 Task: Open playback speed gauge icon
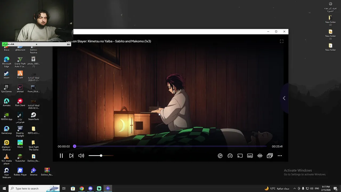[x=230, y=156]
